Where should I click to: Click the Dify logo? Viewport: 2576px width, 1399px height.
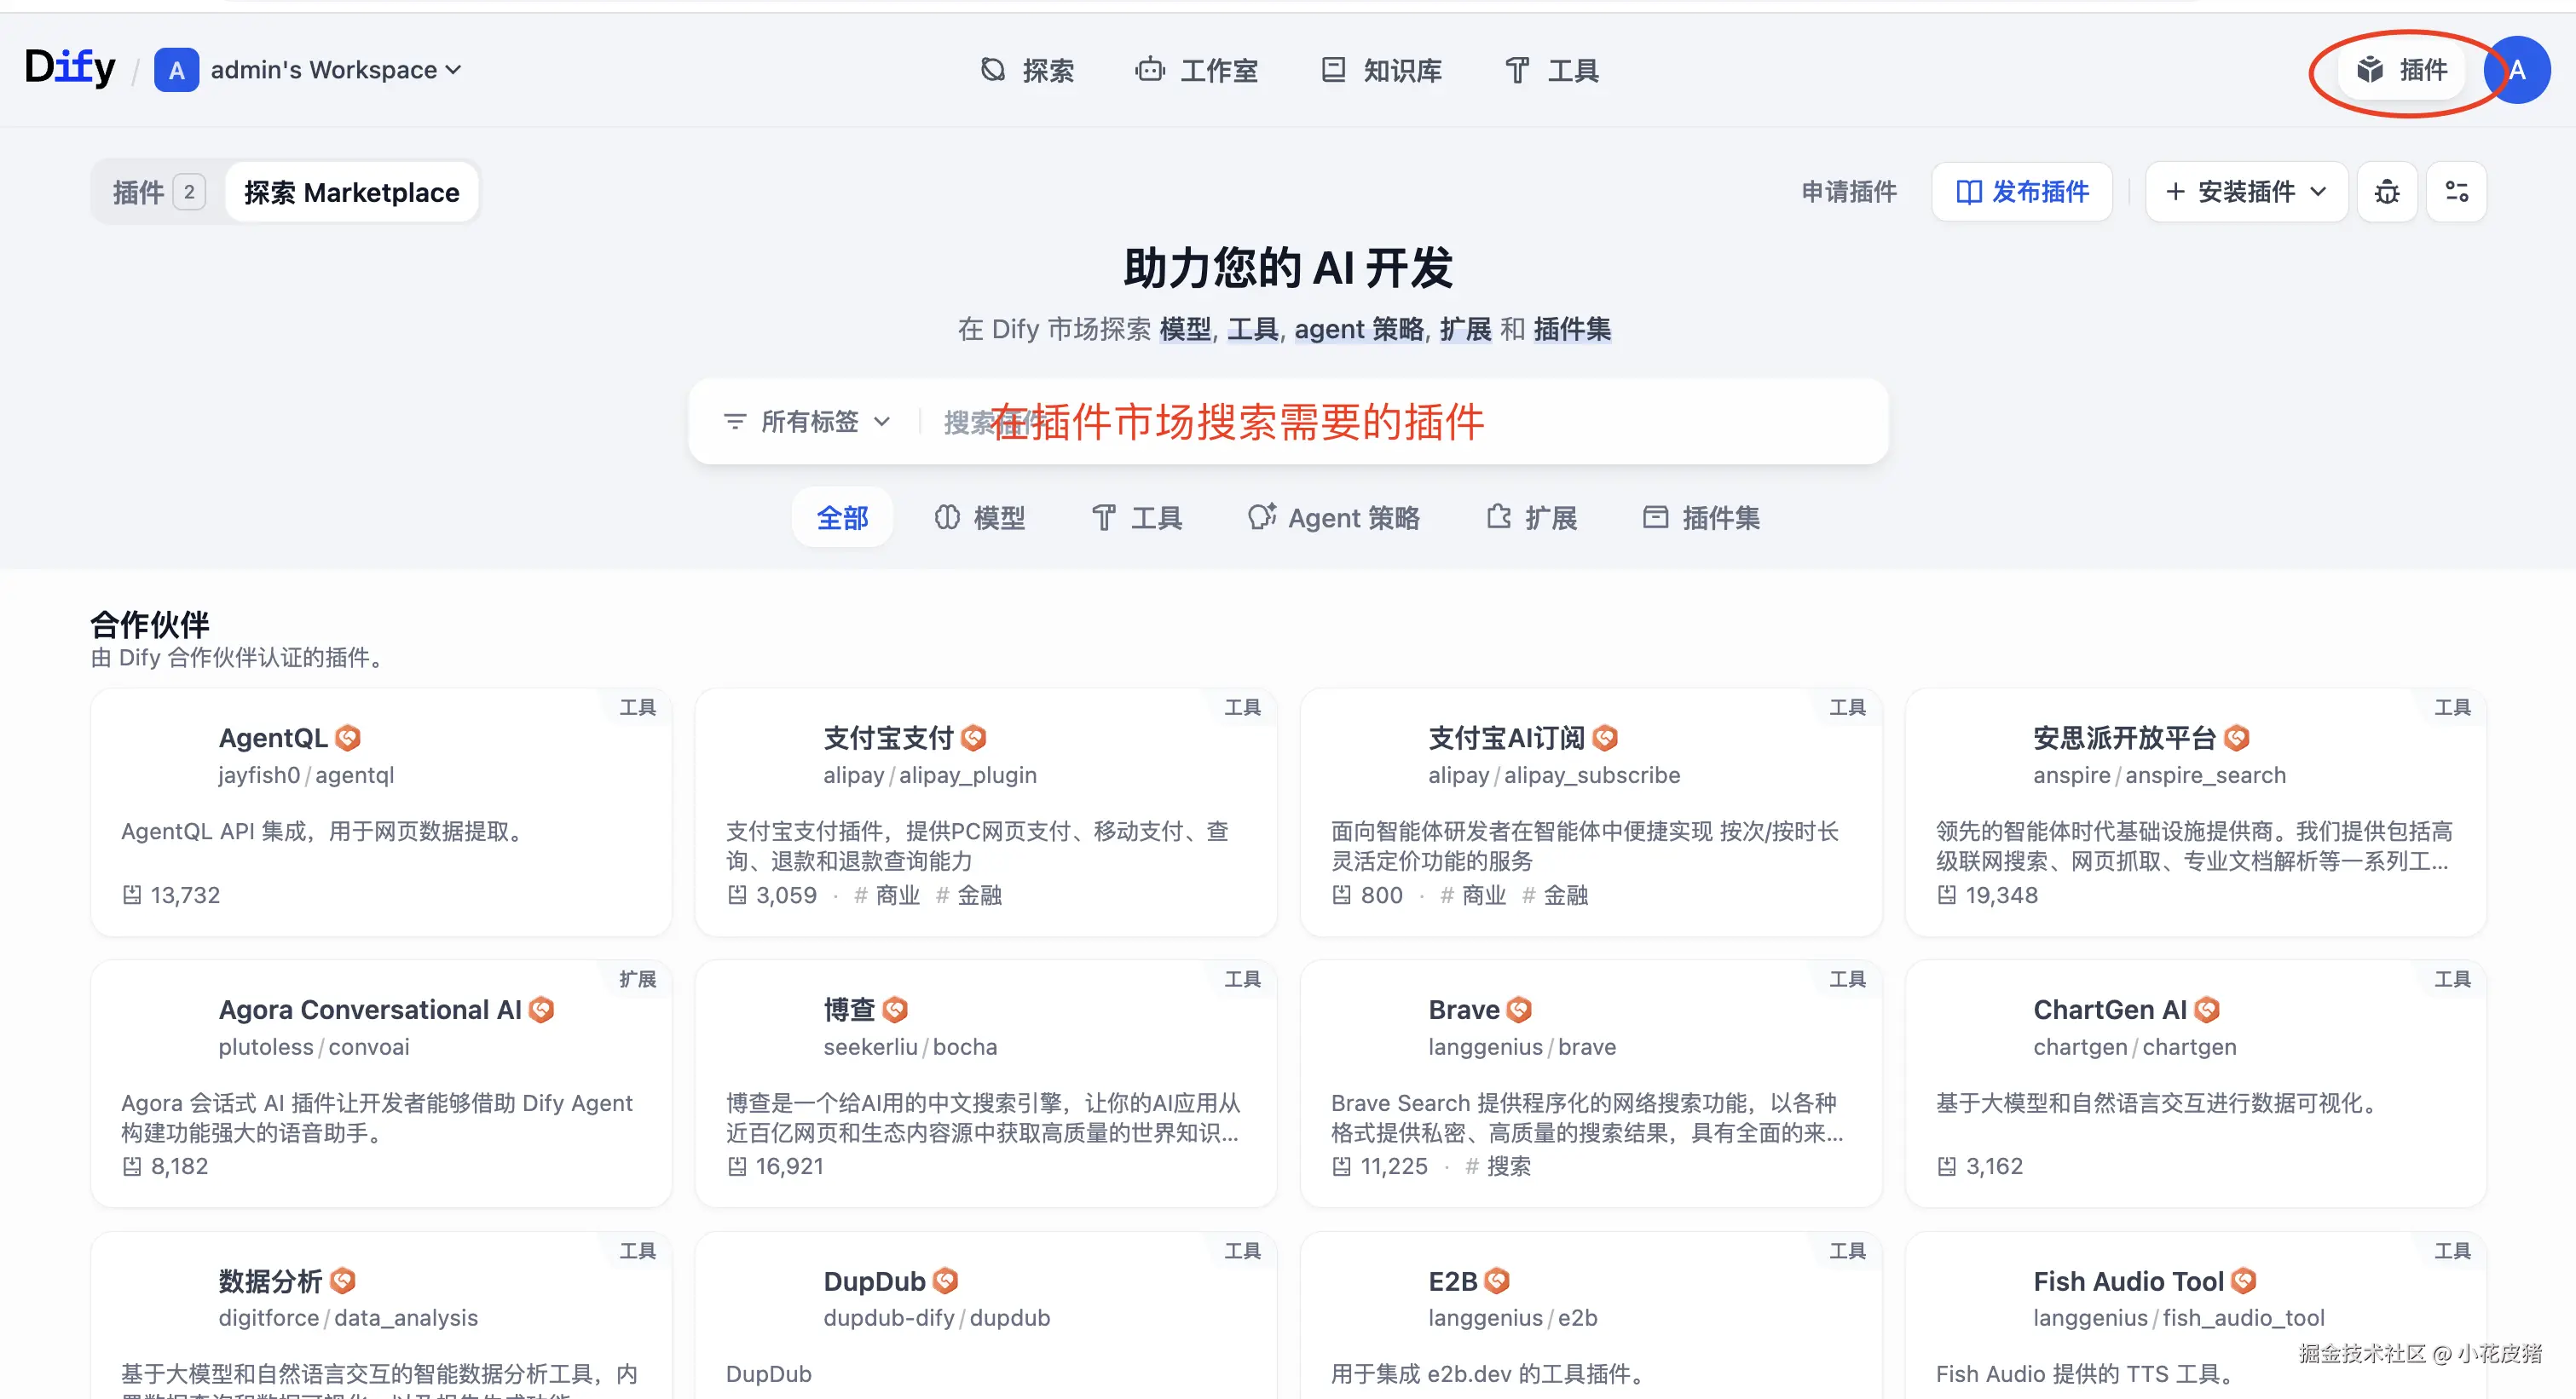pos(70,68)
